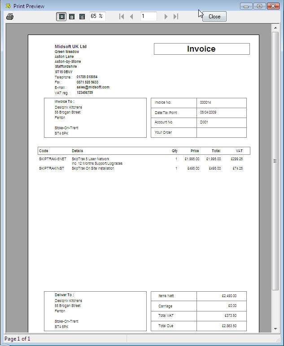Go to the previous page
The height and width of the screenshot is (346, 284).
click(131, 17)
